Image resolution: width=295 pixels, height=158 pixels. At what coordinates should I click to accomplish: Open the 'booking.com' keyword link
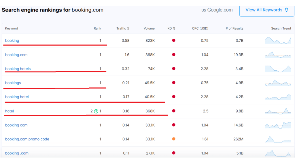(16, 55)
